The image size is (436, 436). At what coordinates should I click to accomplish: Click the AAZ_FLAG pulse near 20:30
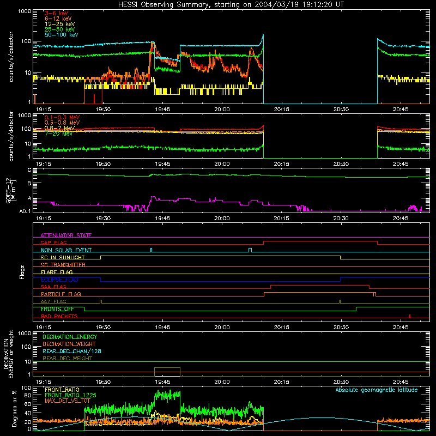[x=340, y=301]
